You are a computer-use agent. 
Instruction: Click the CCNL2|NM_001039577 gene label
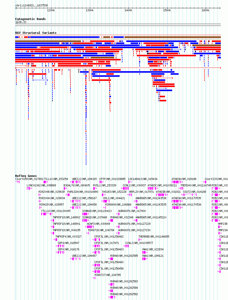tap(139, 243)
